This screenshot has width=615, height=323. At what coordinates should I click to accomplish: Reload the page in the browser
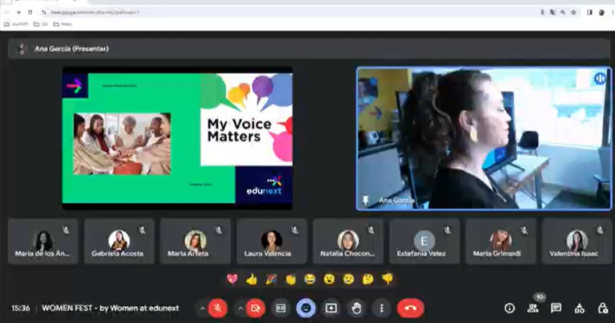30,13
